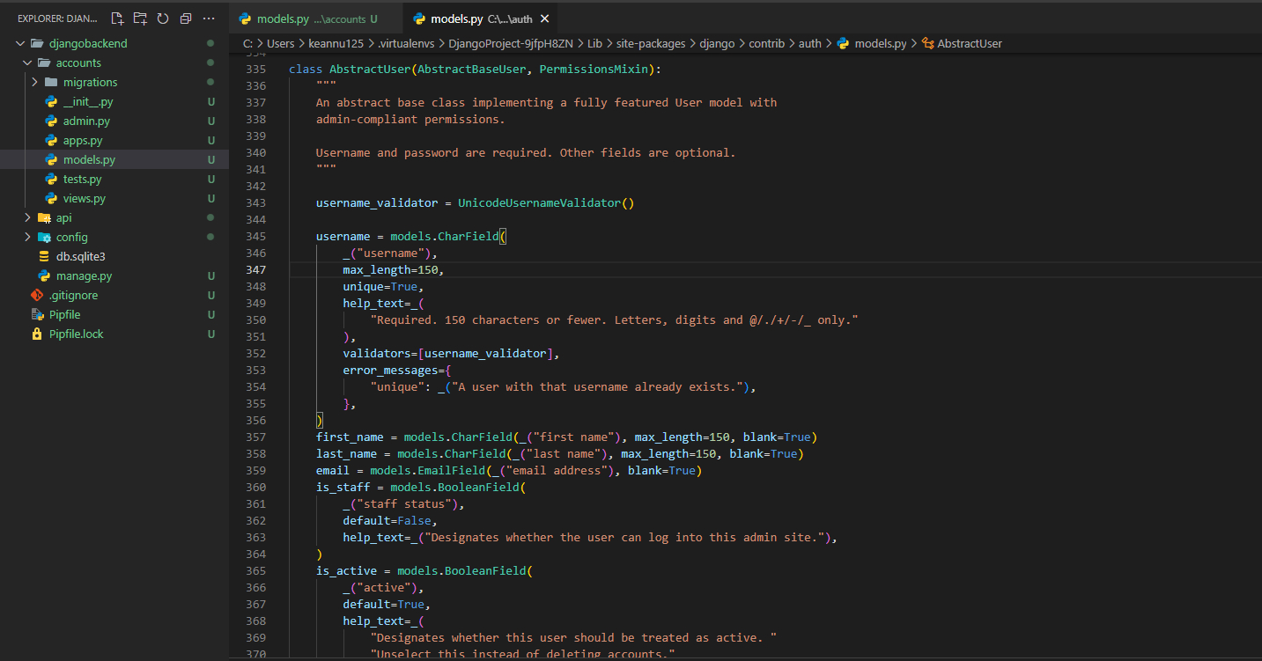1262x661 pixels.
Task: Click the django breadcrumb segment
Action: tap(716, 43)
